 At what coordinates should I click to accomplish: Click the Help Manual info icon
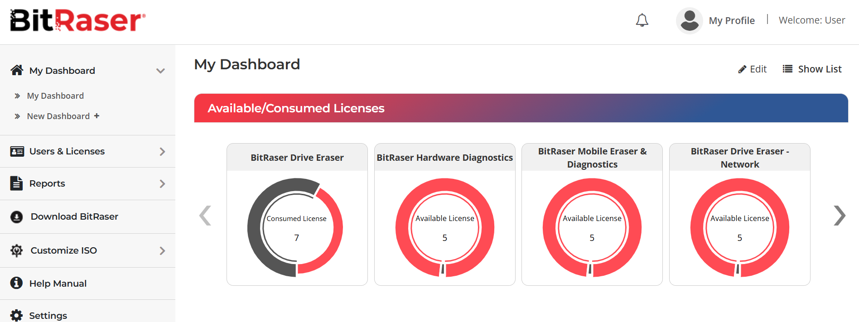pos(17,283)
